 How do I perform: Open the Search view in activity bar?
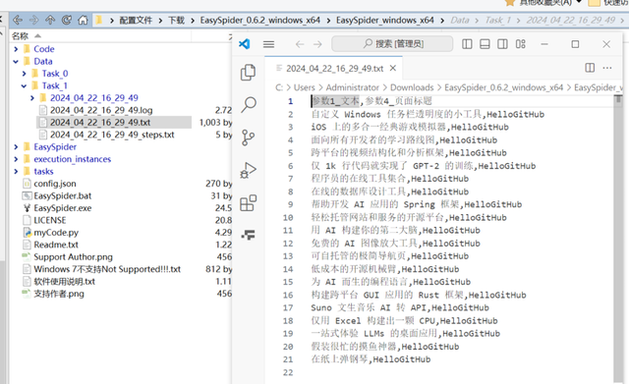249,105
